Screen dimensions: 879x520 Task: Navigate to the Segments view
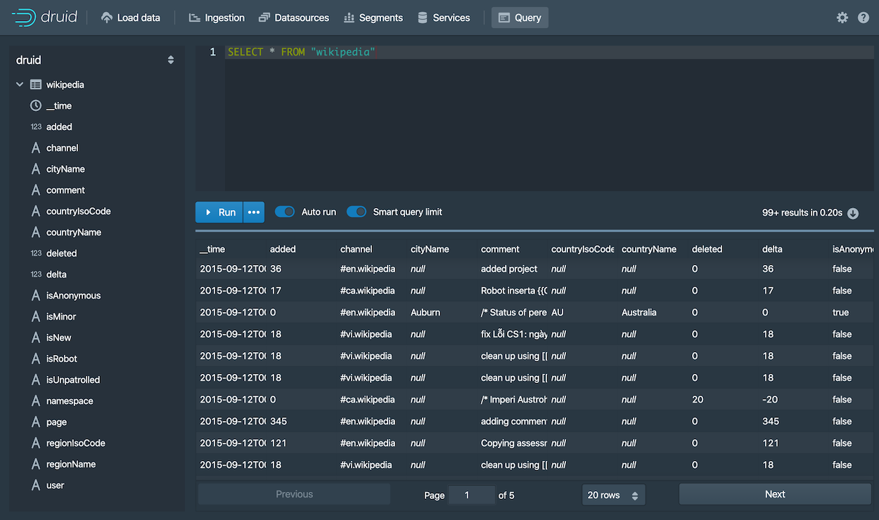coord(373,18)
